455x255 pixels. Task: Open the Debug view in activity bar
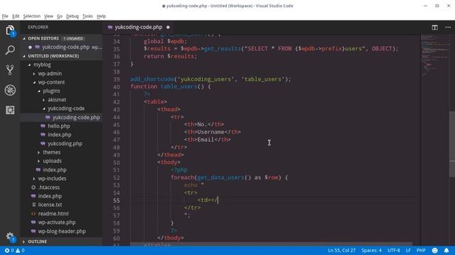(x=10, y=90)
